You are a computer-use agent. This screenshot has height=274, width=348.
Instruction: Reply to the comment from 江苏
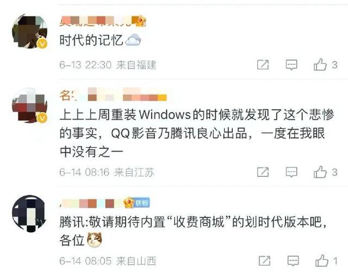tap(291, 172)
